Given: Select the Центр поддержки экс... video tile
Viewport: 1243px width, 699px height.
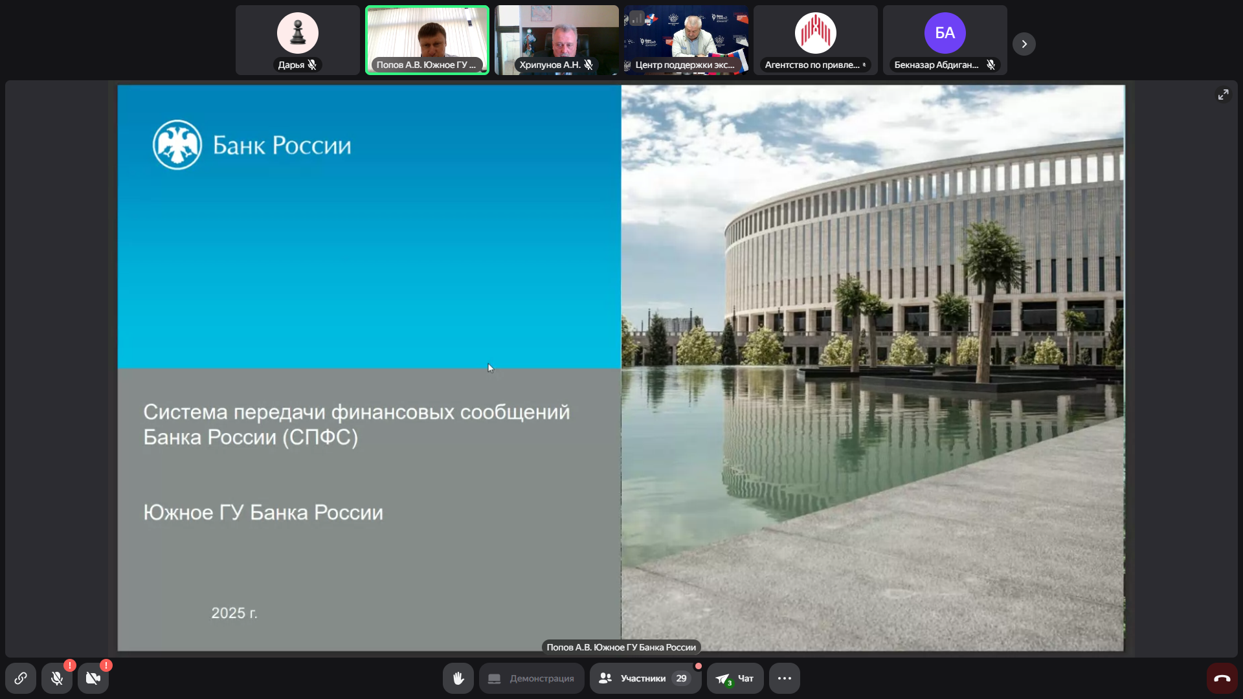Looking at the screenshot, I should click(x=686, y=40).
